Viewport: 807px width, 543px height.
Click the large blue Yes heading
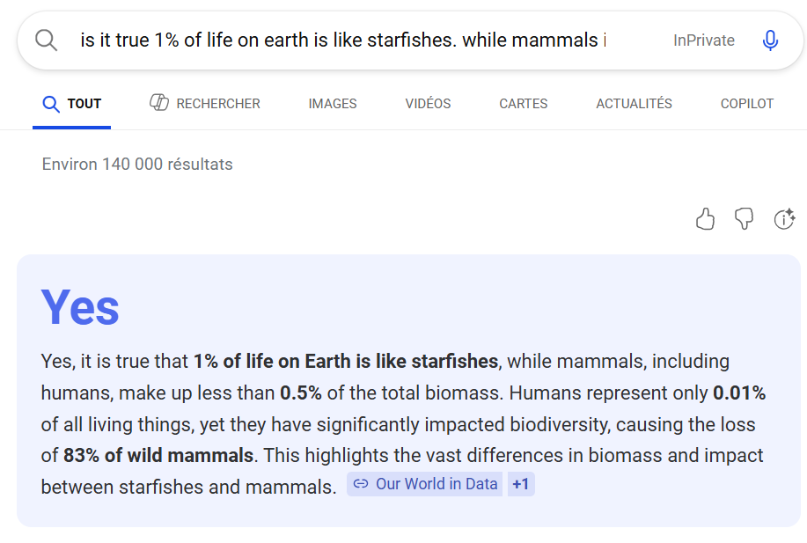pyautogui.click(x=80, y=307)
